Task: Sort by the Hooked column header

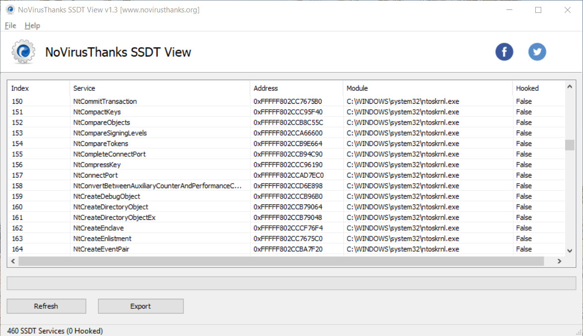Action: [x=538, y=88]
